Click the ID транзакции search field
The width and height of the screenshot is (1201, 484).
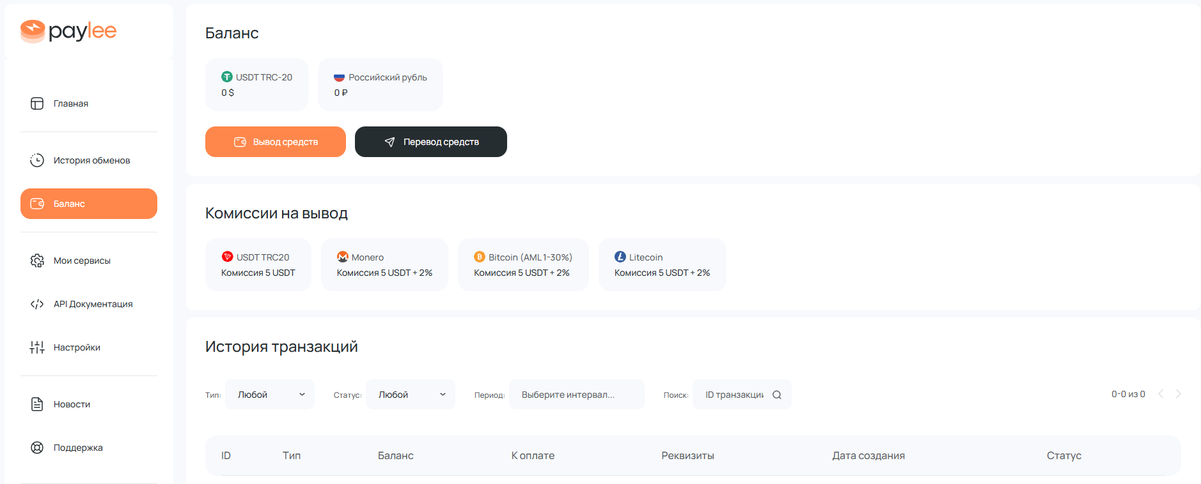pyautogui.click(x=734, y=395)
